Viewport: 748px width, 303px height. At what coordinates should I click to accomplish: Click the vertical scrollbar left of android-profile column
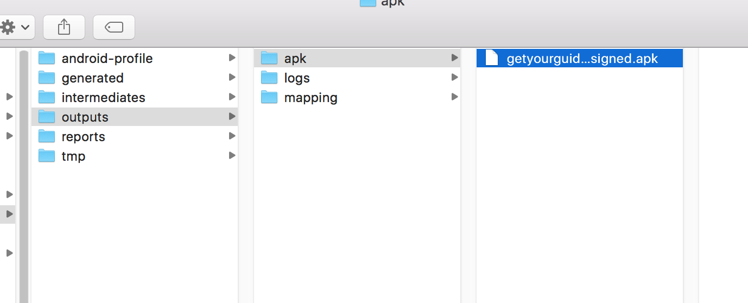point(24,176)
